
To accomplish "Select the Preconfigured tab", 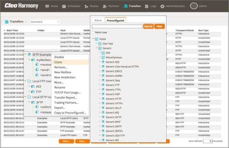I will [115, 21].
